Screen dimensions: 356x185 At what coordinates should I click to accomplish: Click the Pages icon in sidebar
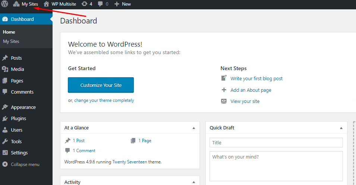pyautogui.click(x=5, y=81)
